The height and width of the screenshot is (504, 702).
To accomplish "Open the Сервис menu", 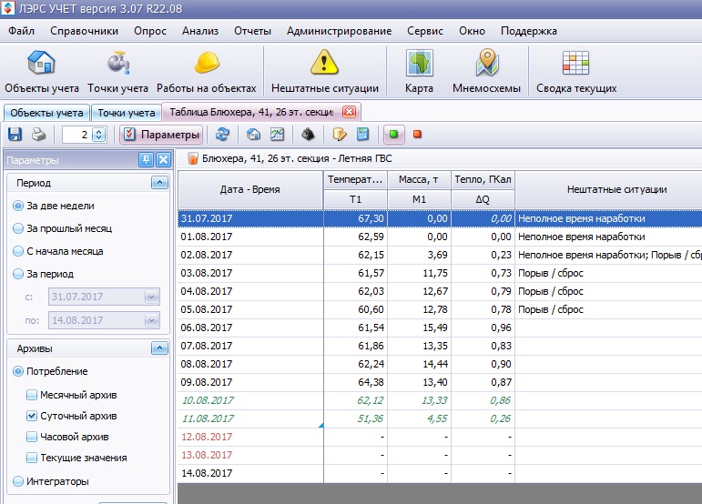I will pos(425,31).
